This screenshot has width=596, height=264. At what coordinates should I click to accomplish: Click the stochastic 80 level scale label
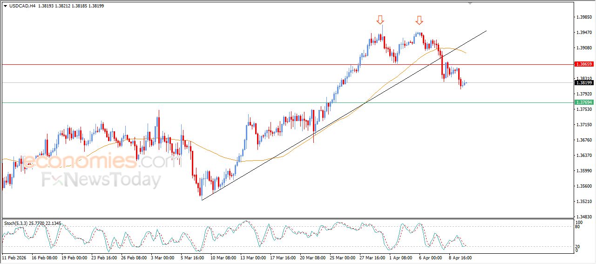pos(577,227)
